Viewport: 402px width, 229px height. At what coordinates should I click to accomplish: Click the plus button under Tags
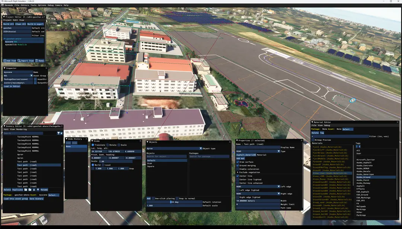360,147
